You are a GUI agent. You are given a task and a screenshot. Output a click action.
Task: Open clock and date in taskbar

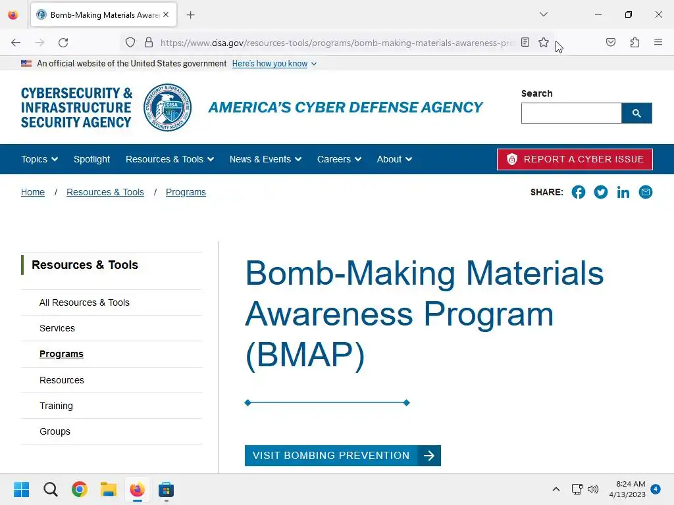tap(627, 489)
